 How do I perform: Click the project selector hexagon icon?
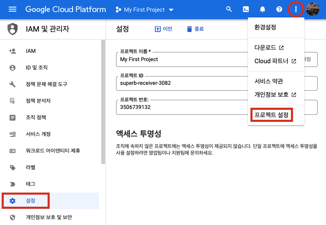point(118,10)
